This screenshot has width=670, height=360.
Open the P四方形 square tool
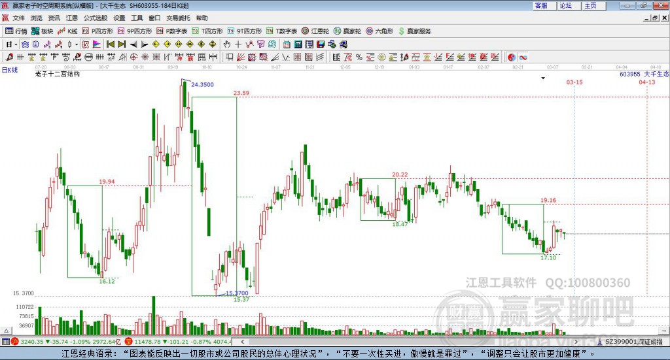97,31
